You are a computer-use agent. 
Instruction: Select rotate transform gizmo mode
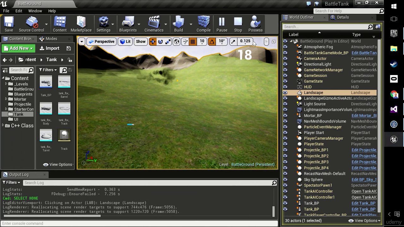pyautogui.click(x=160, y=42)
